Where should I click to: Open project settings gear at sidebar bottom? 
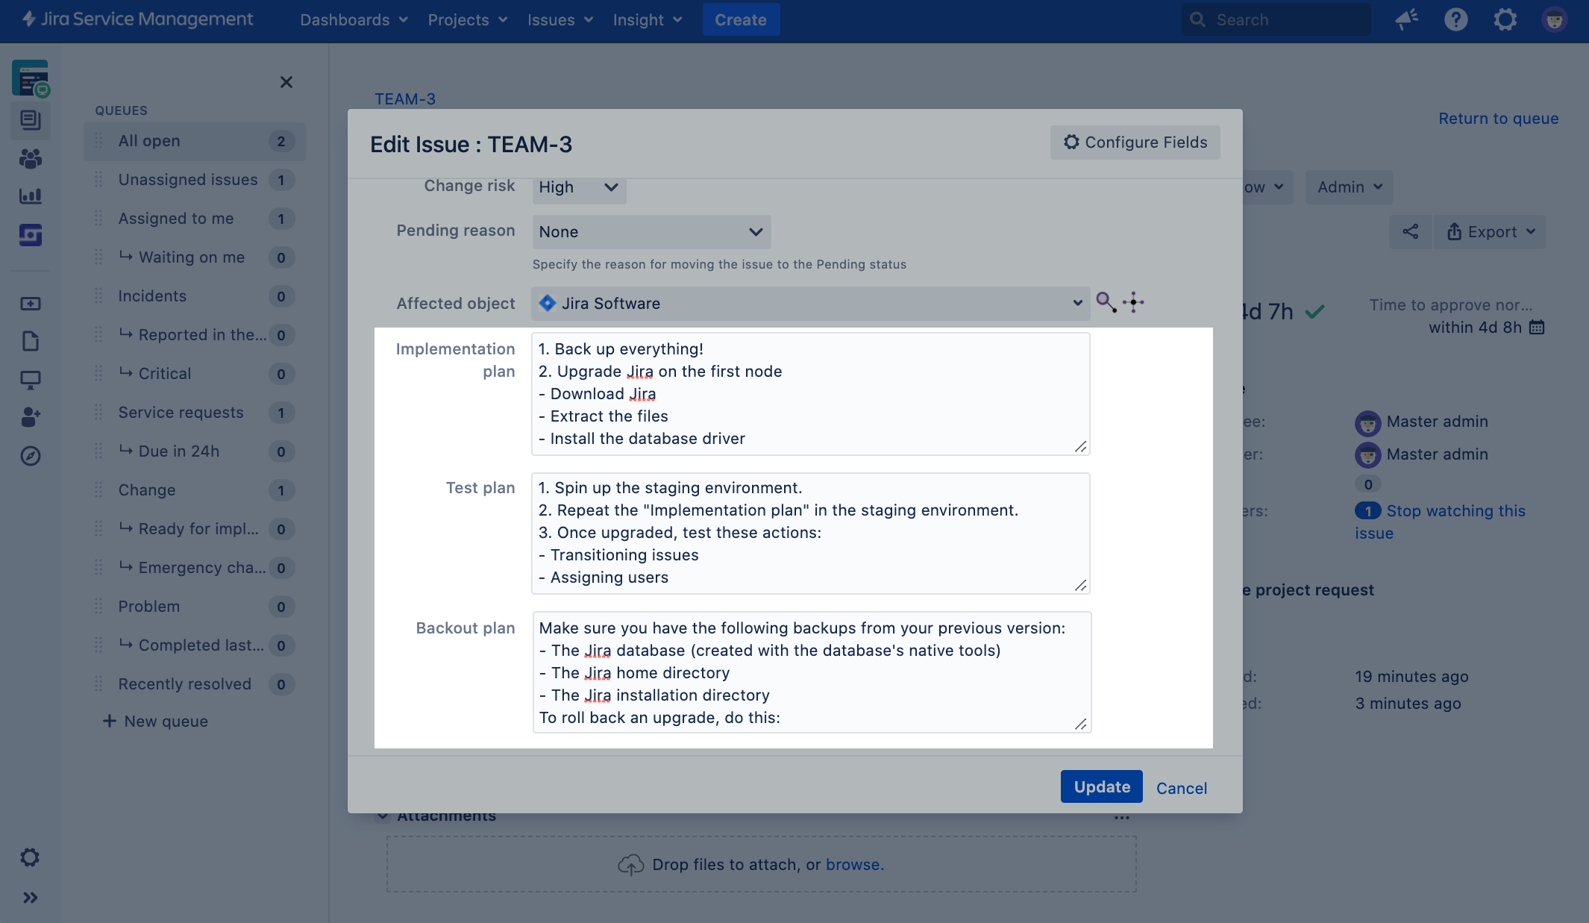(x=31, y=857)
